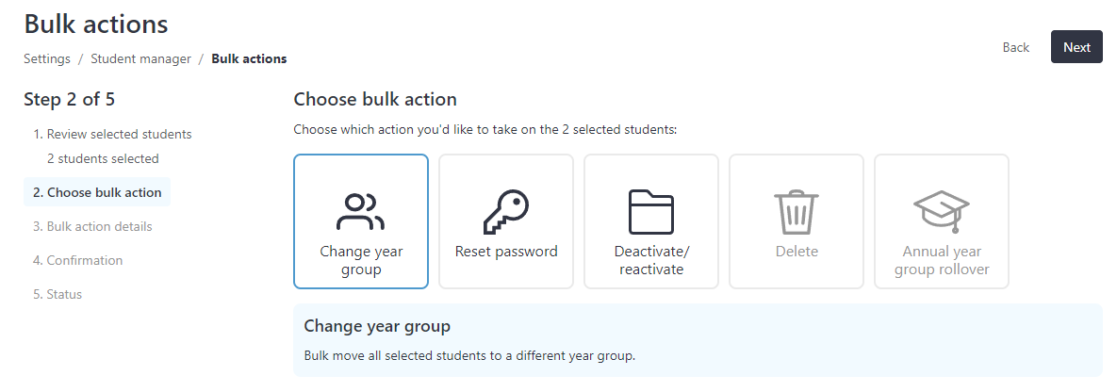Select the graduation cap rollover icon
The height and width of the screenshot is (392, 1117).
pyautogui.click(x=942, y=212)
